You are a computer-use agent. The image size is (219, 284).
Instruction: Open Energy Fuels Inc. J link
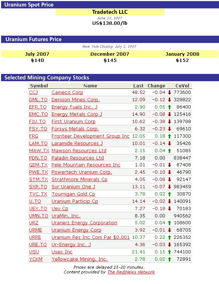tap(74, 107)
